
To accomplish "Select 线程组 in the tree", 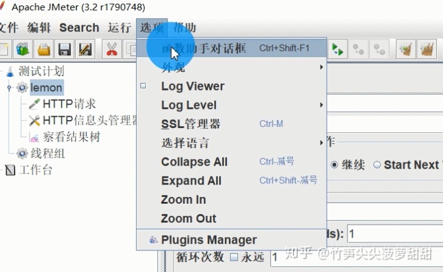I will 47,153.
